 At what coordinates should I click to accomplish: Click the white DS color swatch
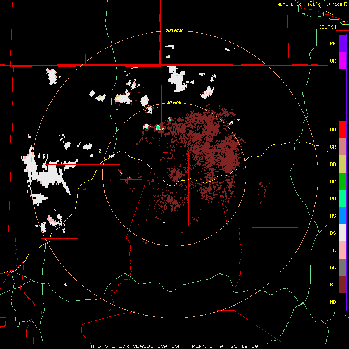click(342, 233)
